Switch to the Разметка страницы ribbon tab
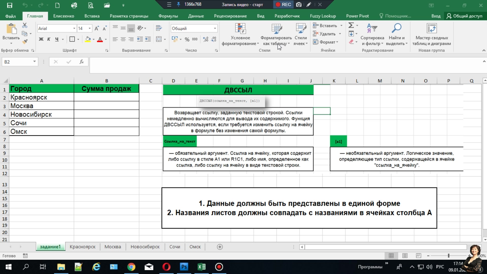Screen dimensions: 487x274 (x=129, y=16)
